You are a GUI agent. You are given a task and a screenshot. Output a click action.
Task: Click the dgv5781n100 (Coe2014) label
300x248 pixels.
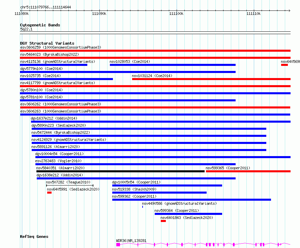click(41, 97)
